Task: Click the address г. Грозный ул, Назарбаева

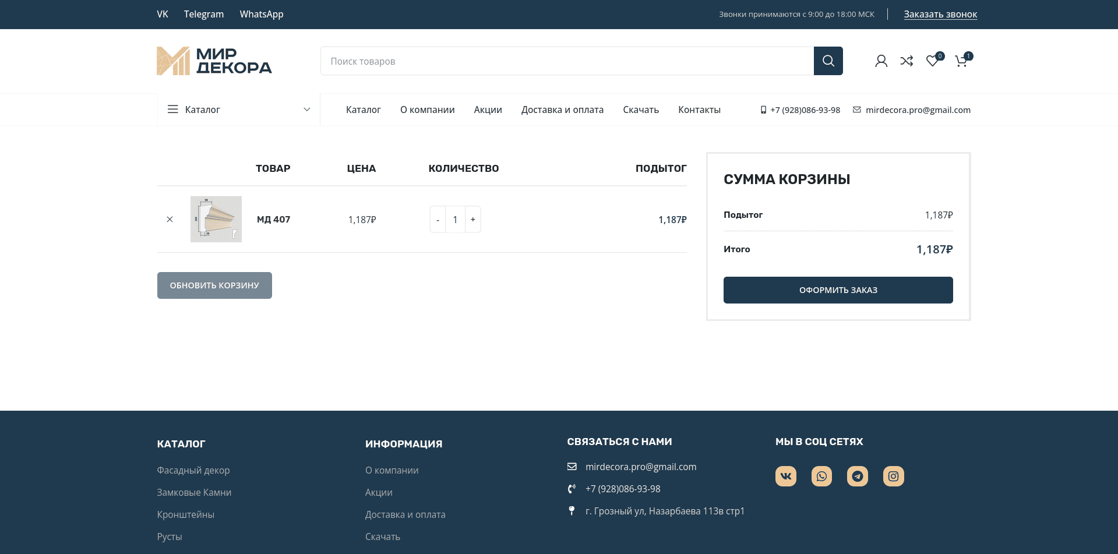Action: (665, 511)
